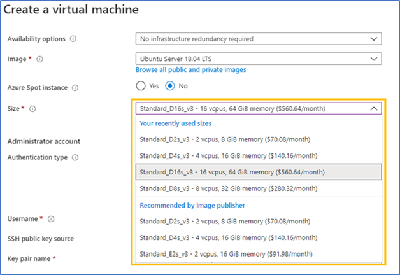The height and width of the screenshot is (275, 400).
Task: Click the 'Key pair name' label
Action: pos(29,258)
